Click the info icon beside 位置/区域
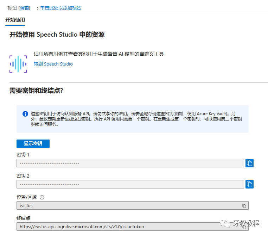 (42, 197)
